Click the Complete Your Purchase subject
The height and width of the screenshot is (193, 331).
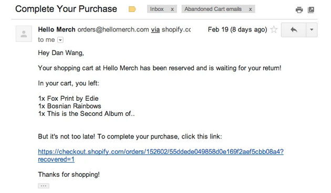(x=66, y=9)
